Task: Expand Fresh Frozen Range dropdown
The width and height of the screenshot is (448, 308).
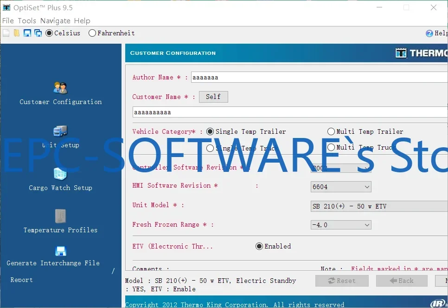Action: point(341,225)
